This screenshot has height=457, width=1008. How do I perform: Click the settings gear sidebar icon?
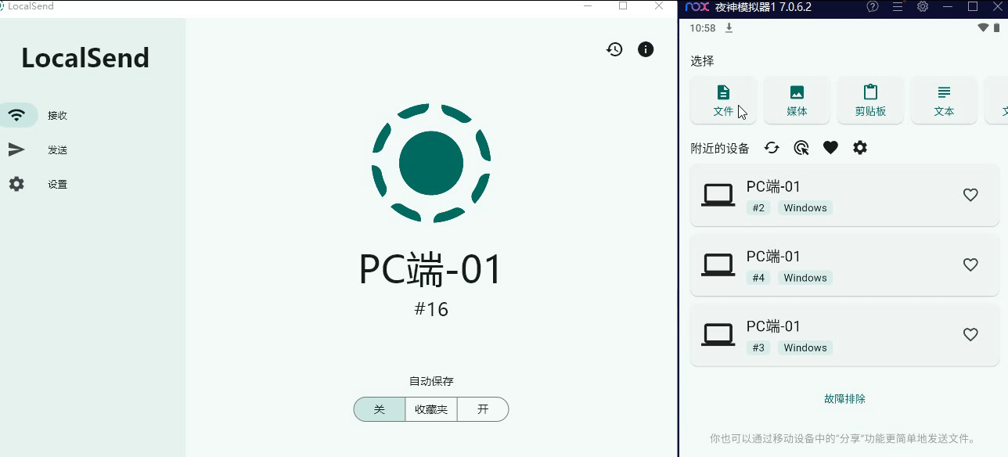coord(16,184)
